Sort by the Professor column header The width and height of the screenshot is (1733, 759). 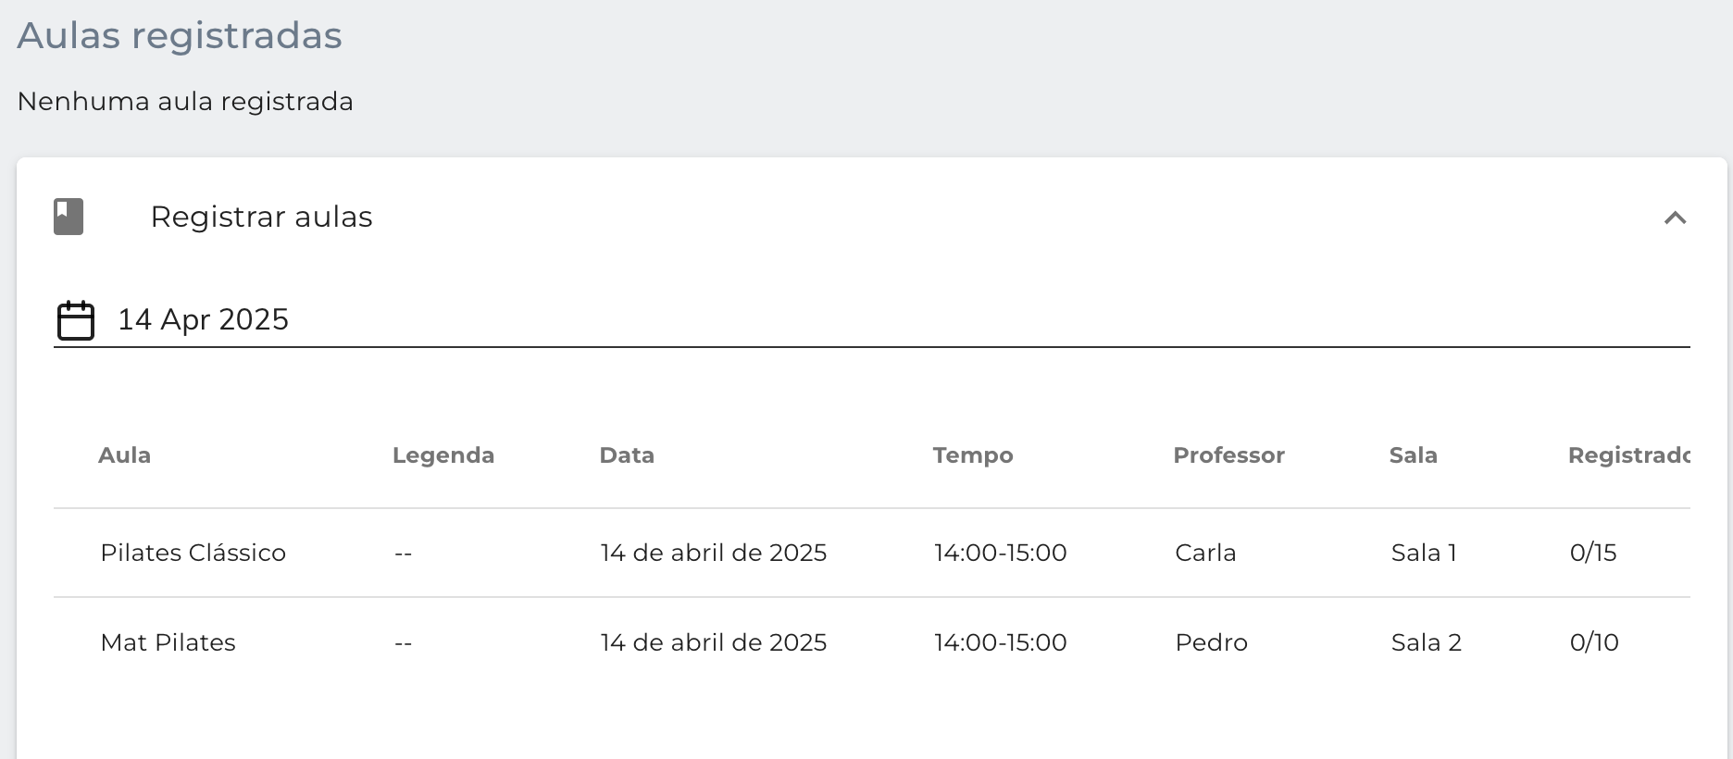pyautogui.click(x=1228, y=455)
